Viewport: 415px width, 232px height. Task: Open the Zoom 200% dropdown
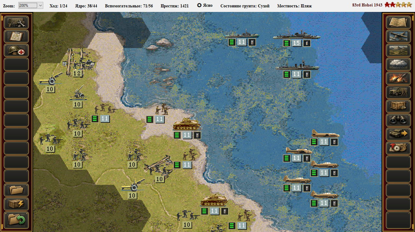click(x=30, y=6)
